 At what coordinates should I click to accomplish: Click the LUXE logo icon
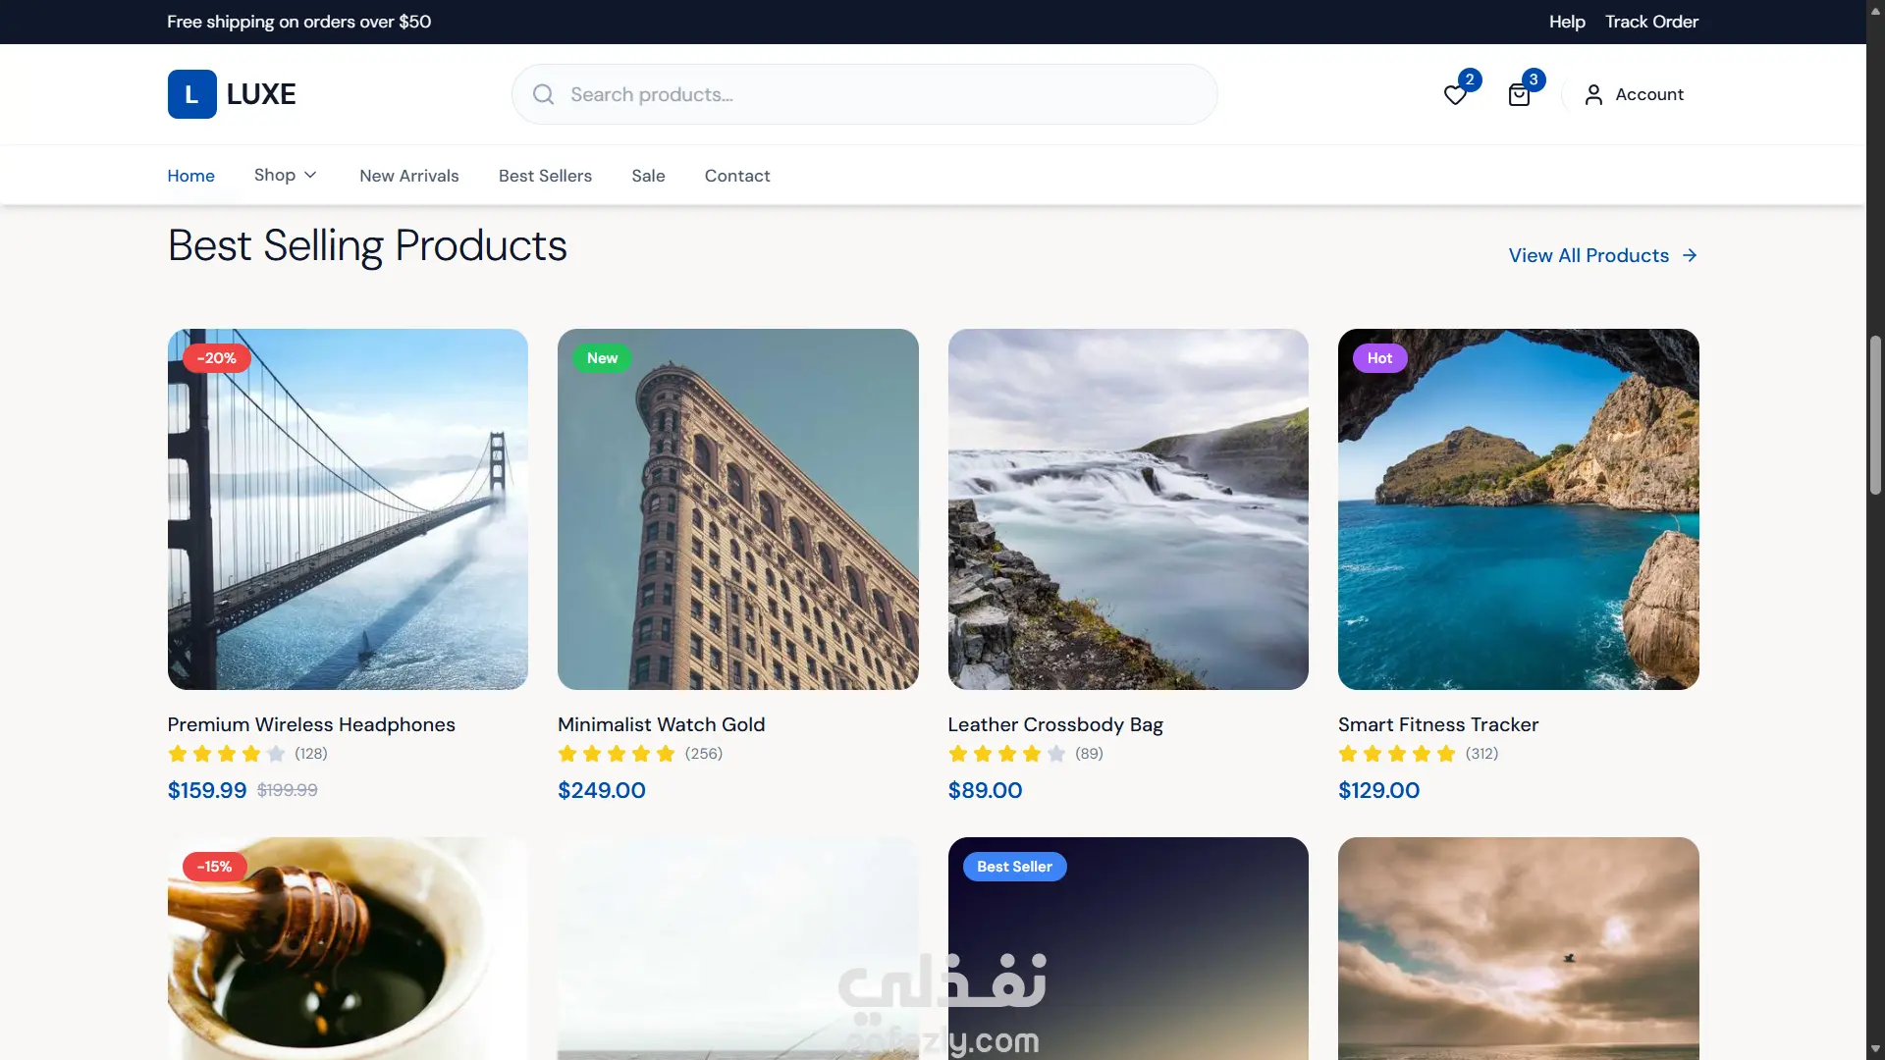[191, 94]
